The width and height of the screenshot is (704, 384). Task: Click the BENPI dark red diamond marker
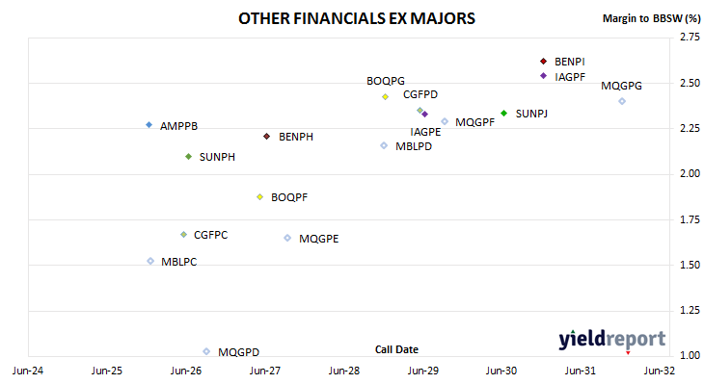tap(543, 62)
